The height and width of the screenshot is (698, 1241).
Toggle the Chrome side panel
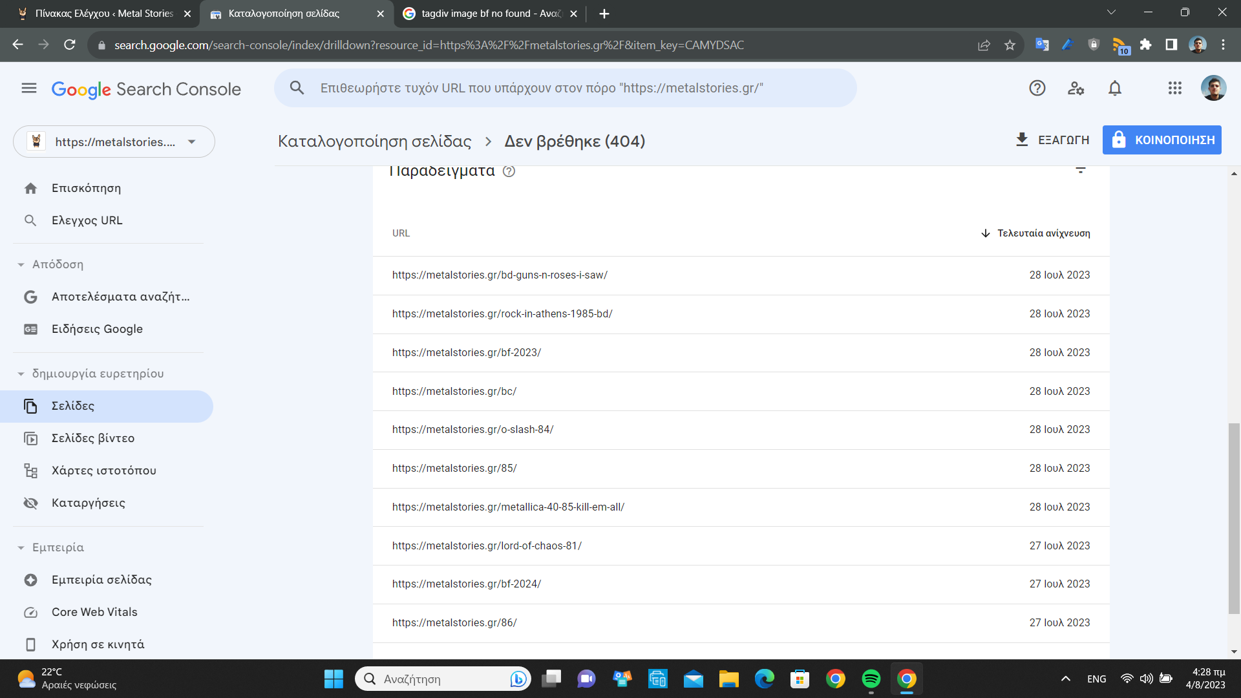click(1171, 45)
